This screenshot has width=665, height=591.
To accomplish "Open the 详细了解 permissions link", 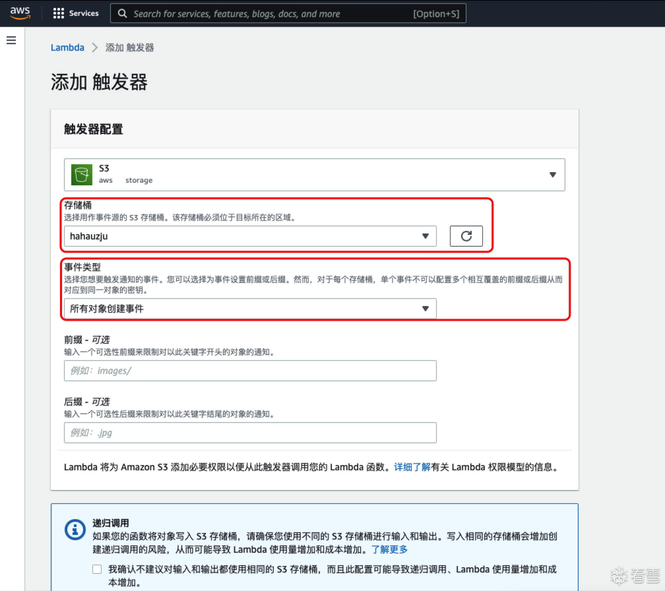I will 412,467.
